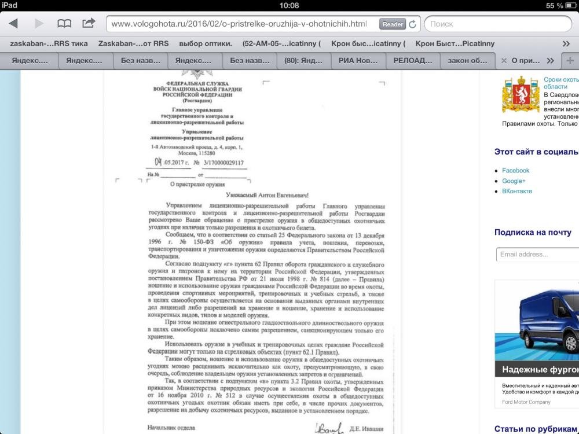Close the current 'О при...' tab

(x=504, y=61)
